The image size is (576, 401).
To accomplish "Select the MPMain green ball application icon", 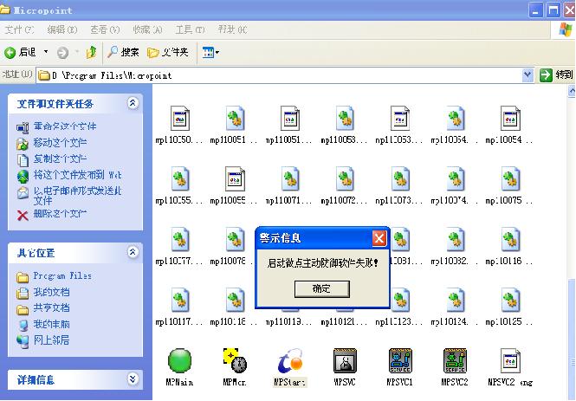I will click(179, 360).
